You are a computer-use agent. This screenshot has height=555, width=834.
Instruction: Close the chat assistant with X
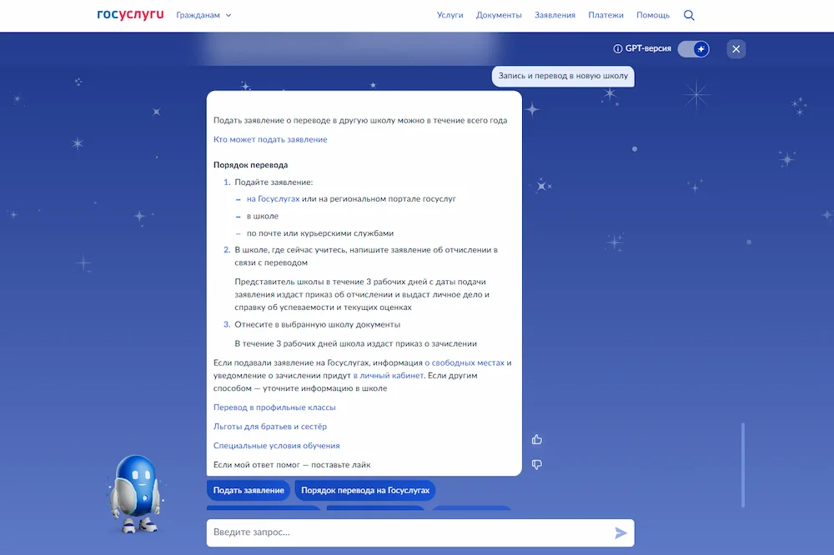736,49
